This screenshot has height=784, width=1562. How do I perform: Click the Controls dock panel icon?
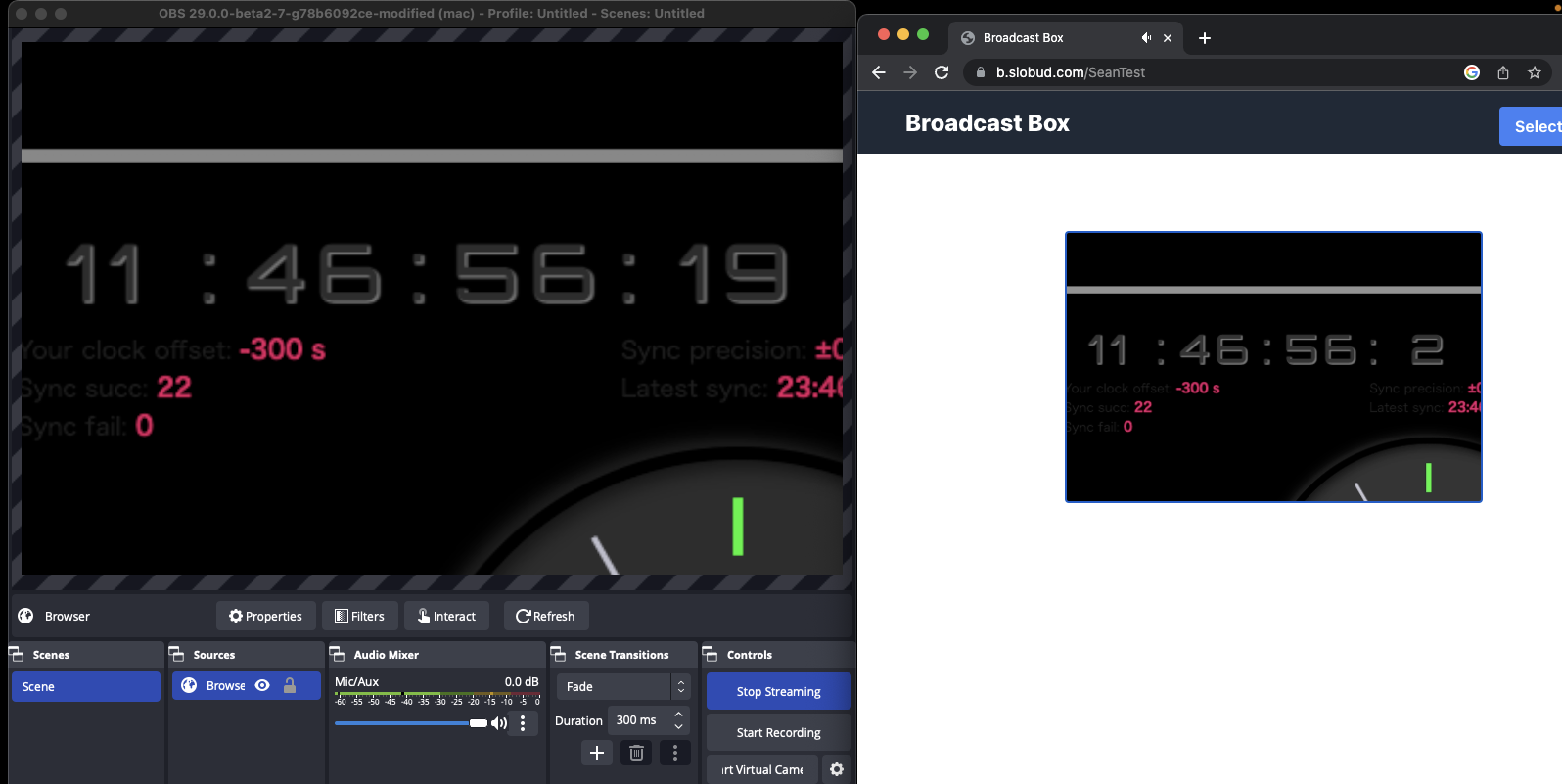pyautogui.click(x=711, y=654)
